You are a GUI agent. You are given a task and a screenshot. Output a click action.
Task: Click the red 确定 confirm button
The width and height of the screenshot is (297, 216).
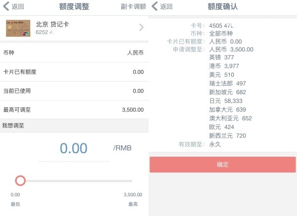pyautogui.click(x=223, y=165)
